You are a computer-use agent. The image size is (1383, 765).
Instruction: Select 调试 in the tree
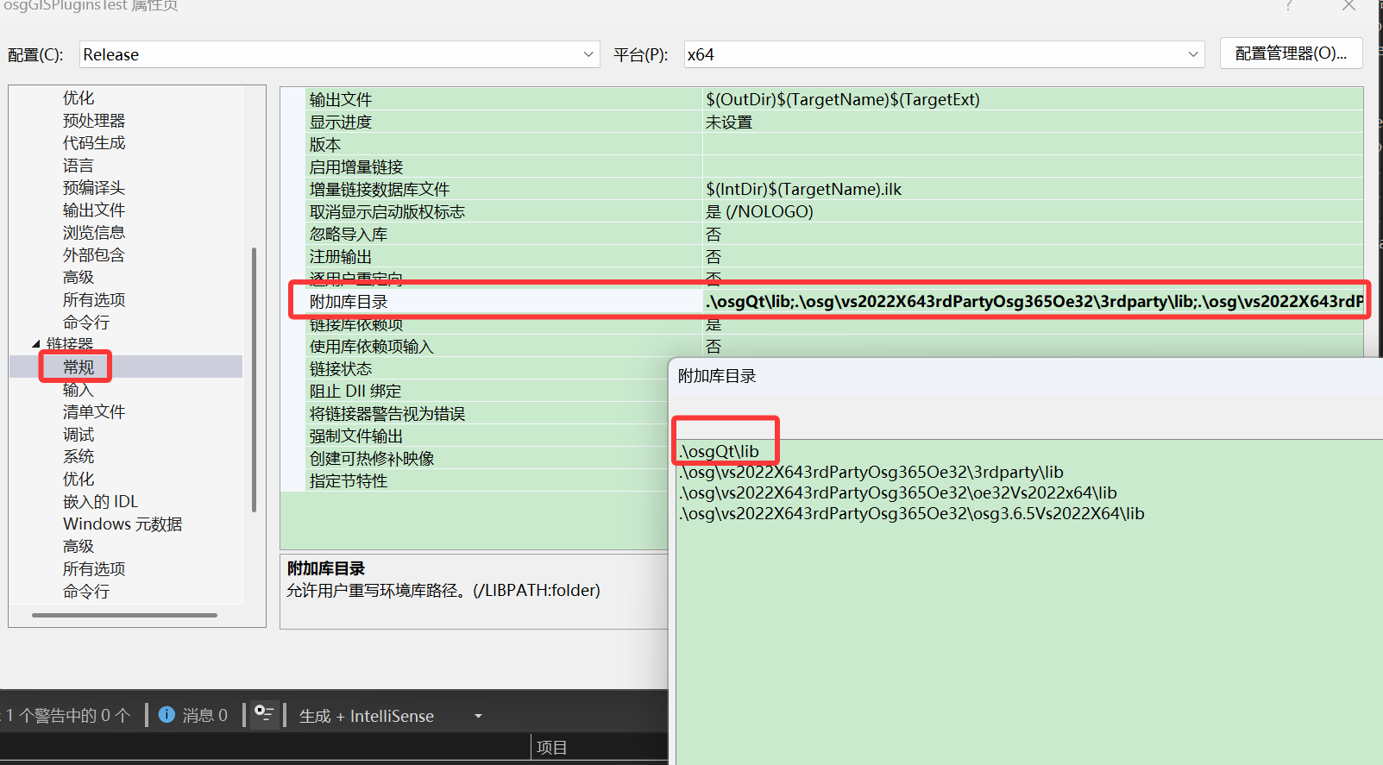coord(78,434)
